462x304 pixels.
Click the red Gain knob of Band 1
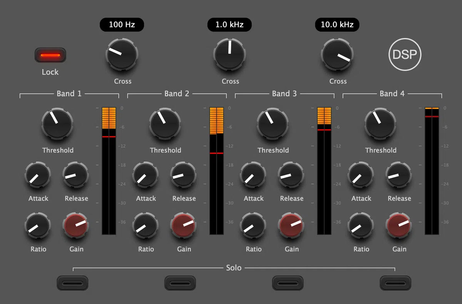(x=76, y=227)
